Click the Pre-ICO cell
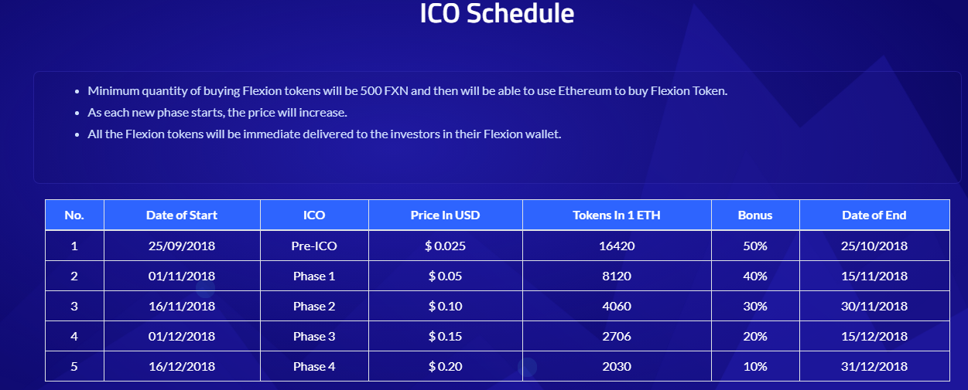Viewport: 968px width, 390px height. (x=314, y=246)
